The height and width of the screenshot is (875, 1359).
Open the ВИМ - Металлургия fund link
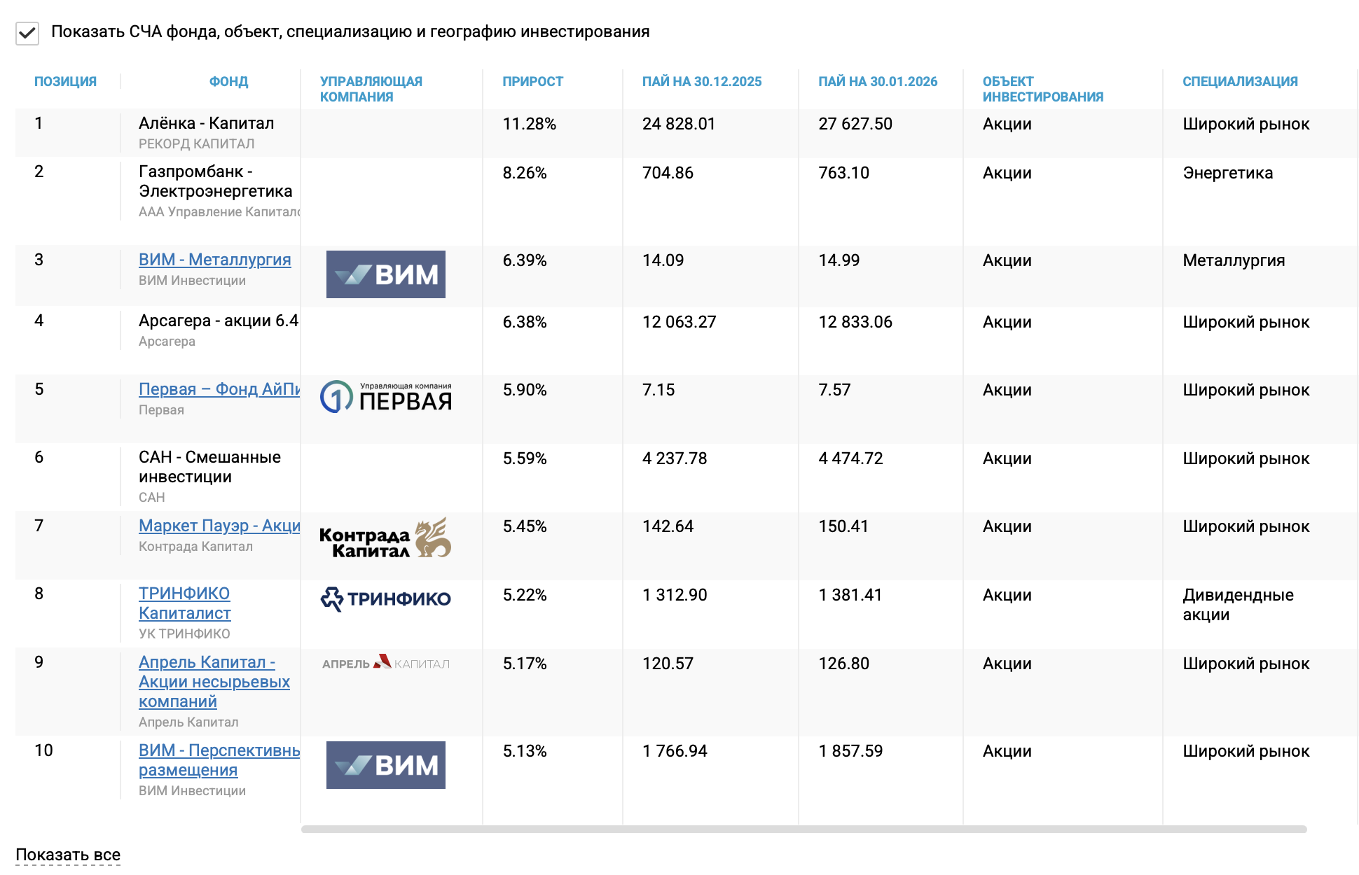[x=214, y=260]
